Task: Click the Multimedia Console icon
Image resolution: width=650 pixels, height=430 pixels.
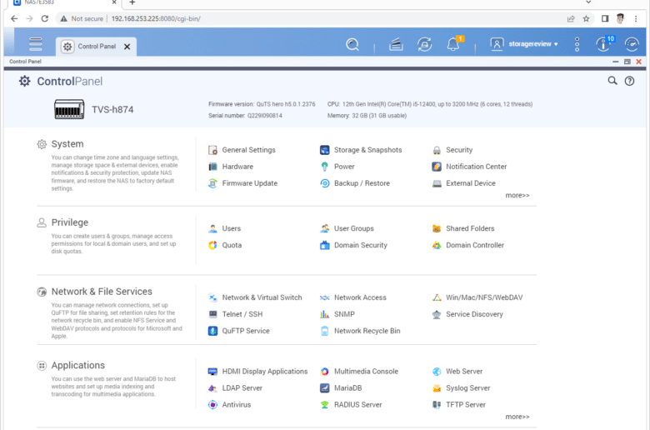Action: pyautogui.click(x=325, y=372)
